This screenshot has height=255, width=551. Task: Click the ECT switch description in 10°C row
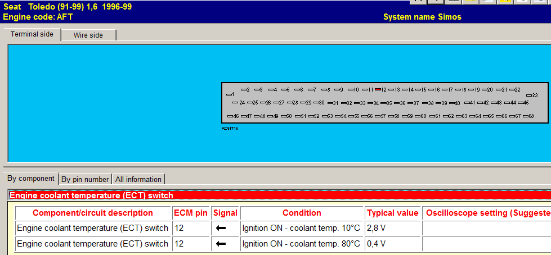[93, 228]
